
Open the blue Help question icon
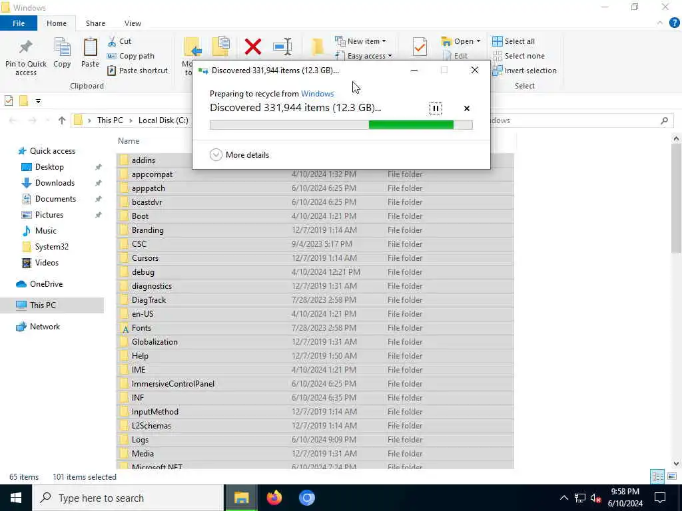[x=674, y=23]
